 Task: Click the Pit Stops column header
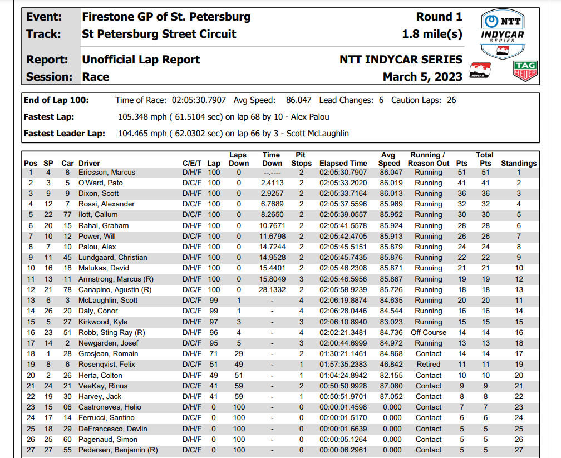click(x=301, y=159)
